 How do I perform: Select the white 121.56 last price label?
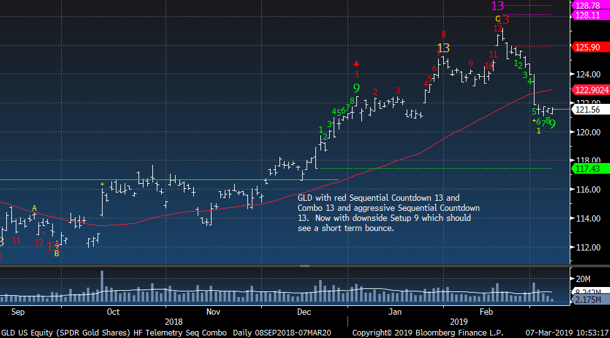[x=590, y=110]
